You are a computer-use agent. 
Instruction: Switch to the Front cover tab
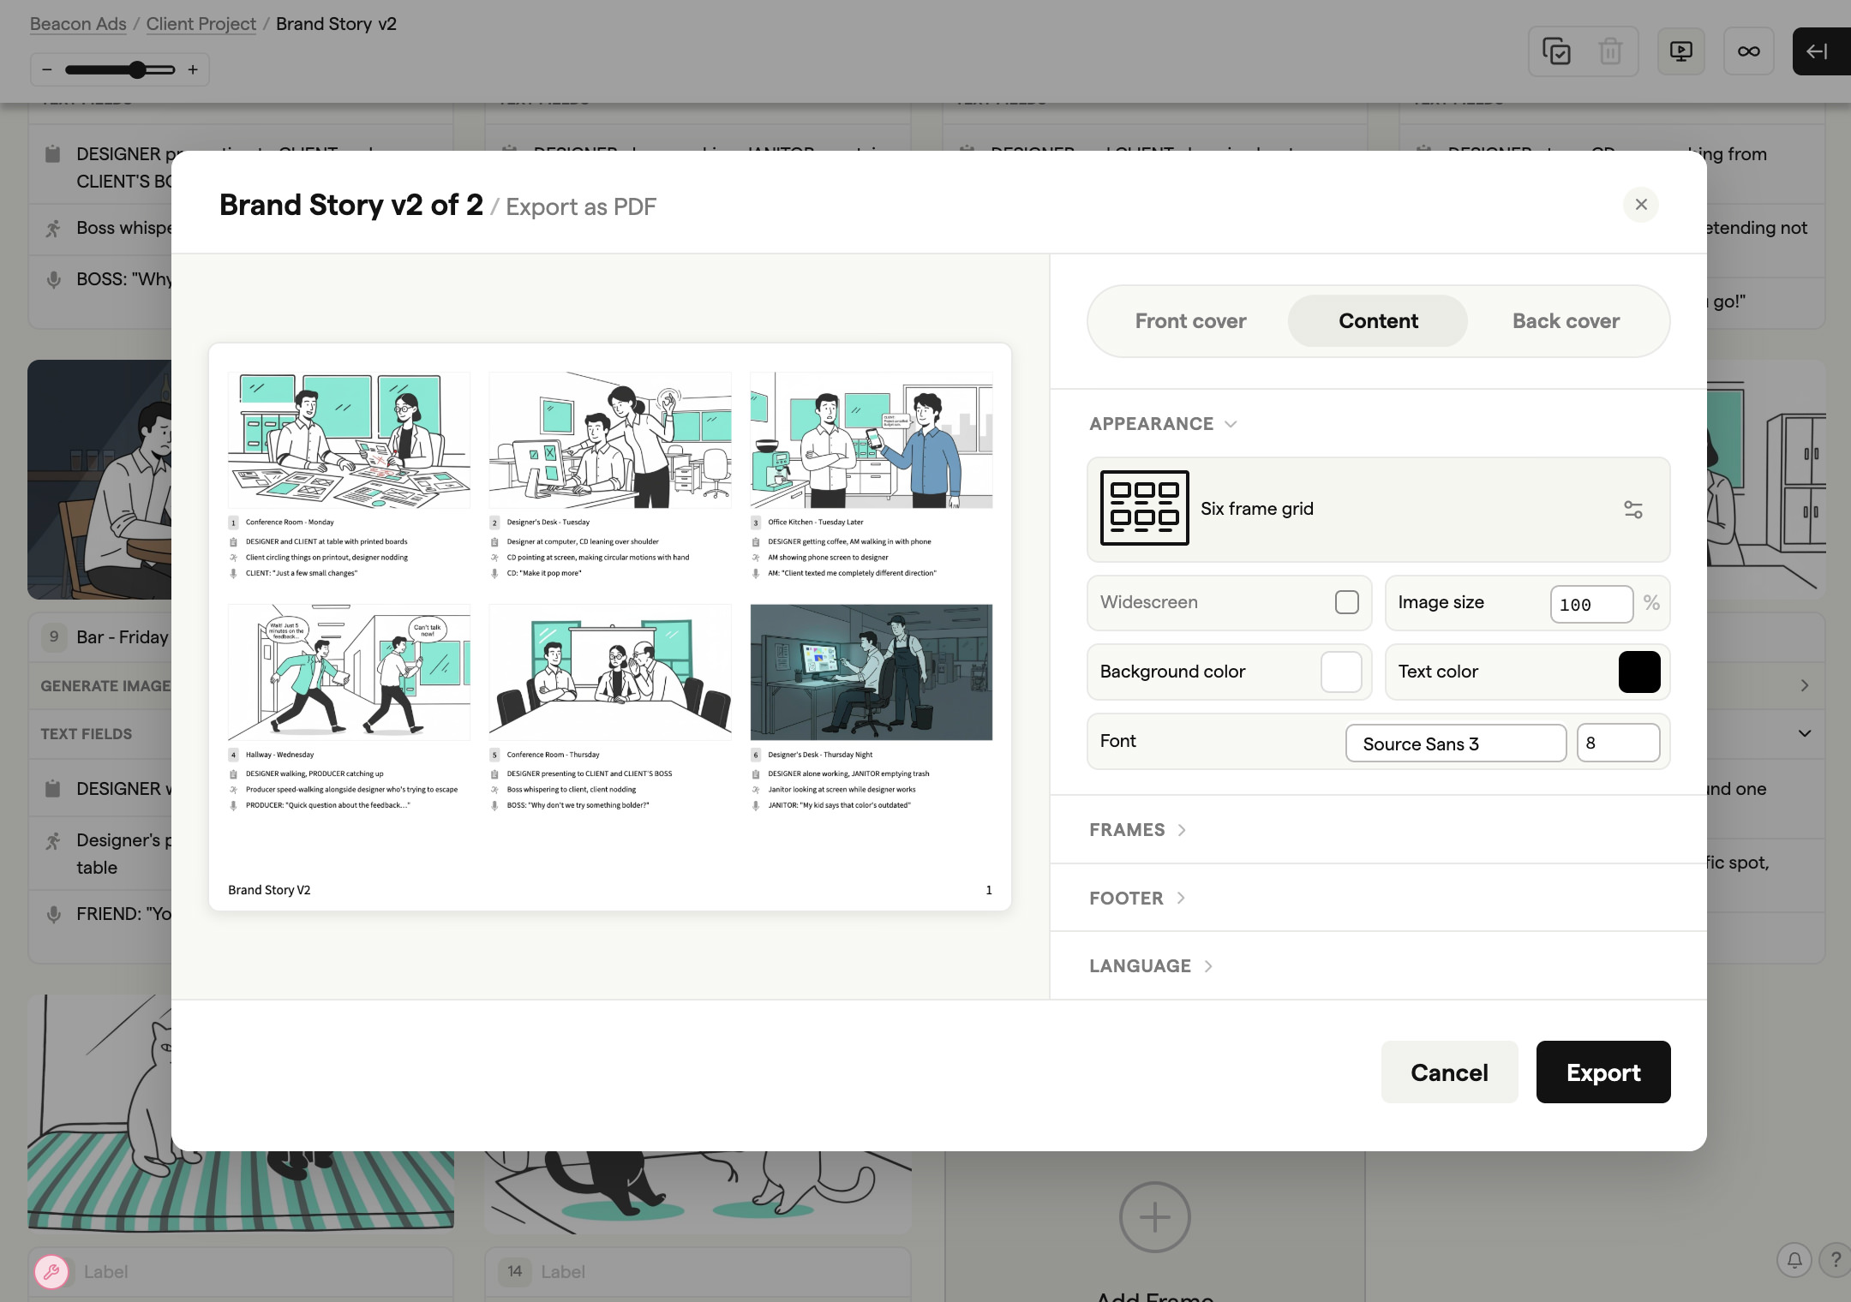tap(1190, 320)
